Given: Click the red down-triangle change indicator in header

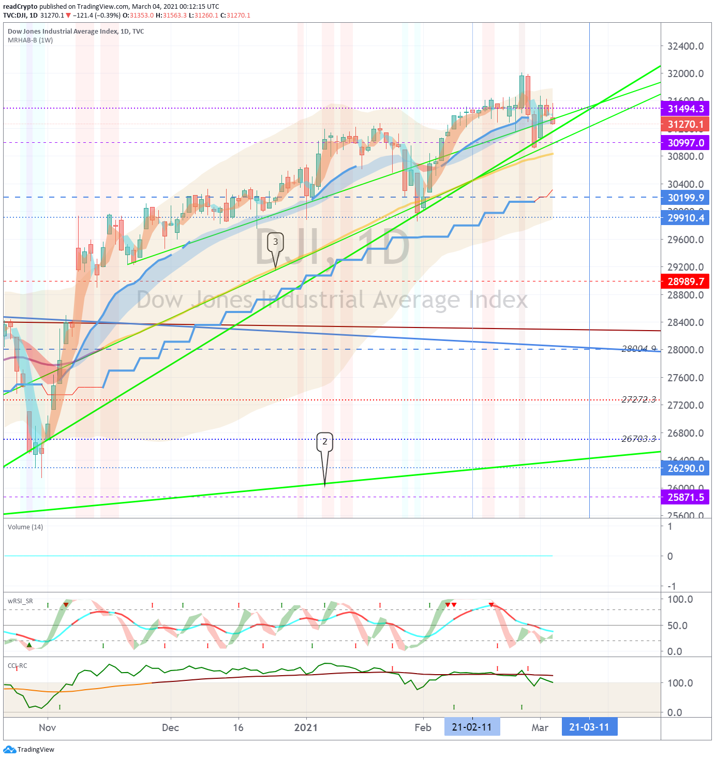Looking at the screenshot, I should pos(68,16).
